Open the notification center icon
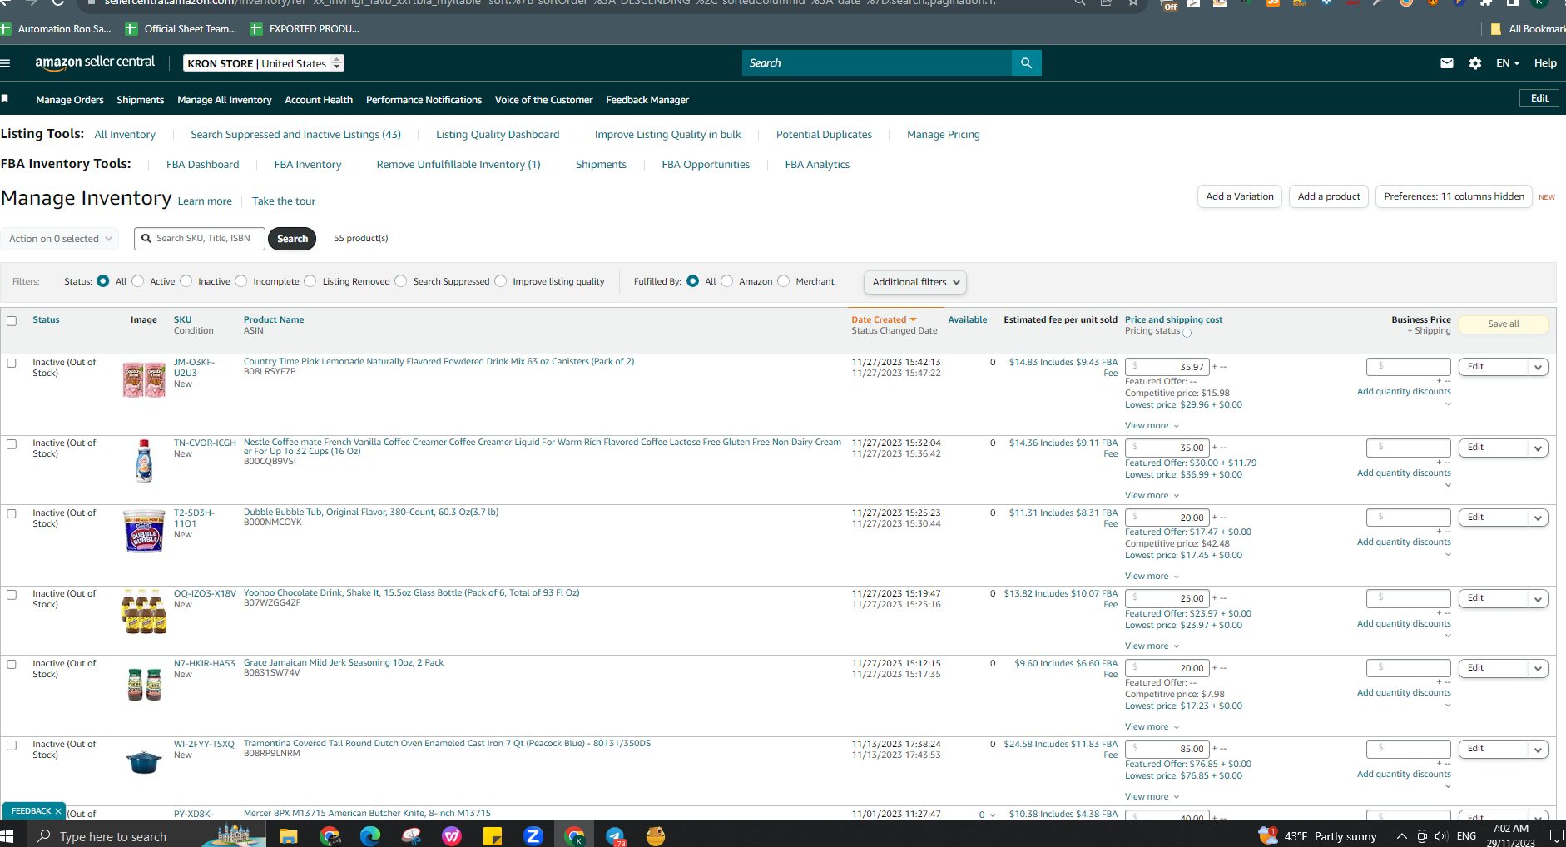This screenshot has width=1566, height=847. tap(1555, 836)
